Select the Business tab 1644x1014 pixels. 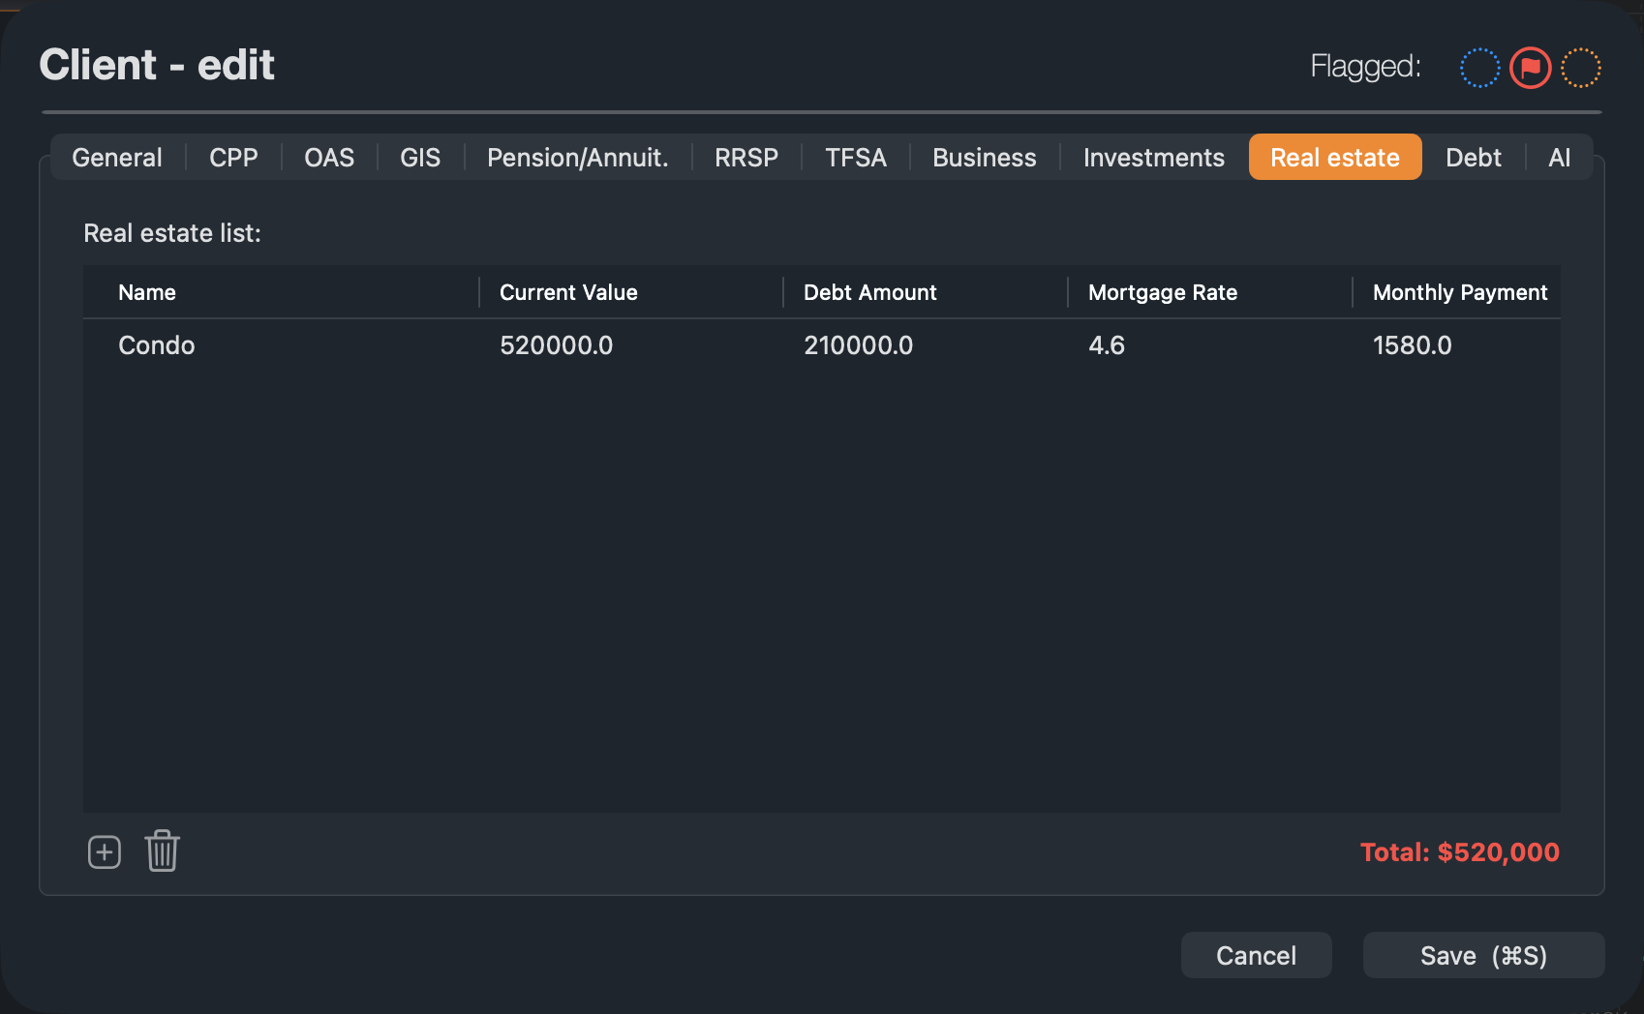(985, 158)
